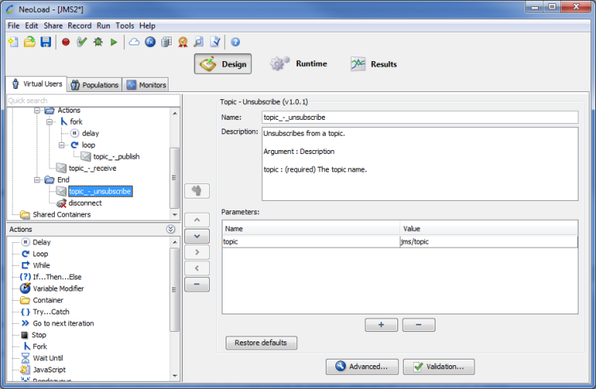Collapse the Actions panel with chevron icon

[x=171, y=229]
